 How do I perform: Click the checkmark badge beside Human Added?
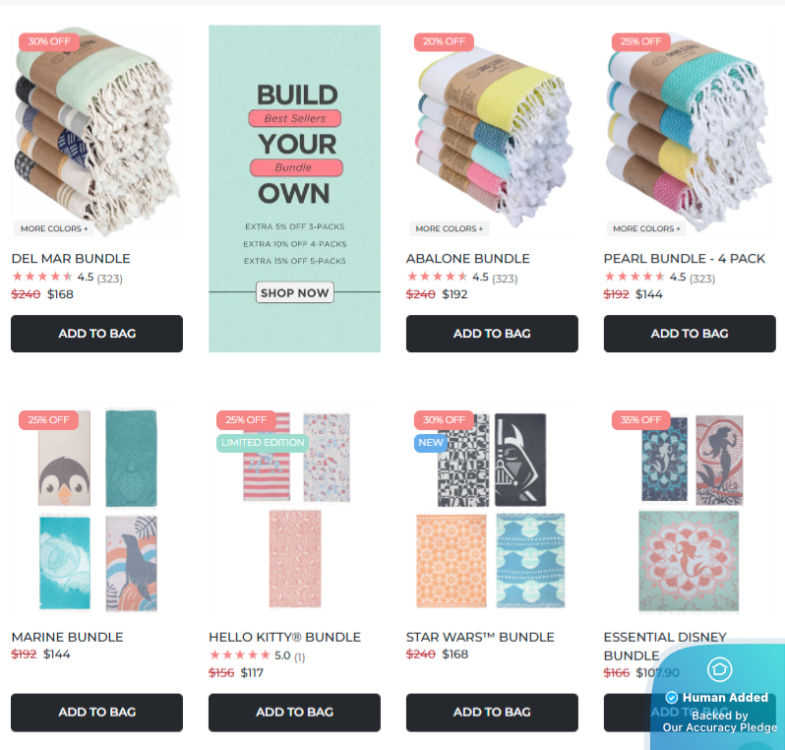671,698
